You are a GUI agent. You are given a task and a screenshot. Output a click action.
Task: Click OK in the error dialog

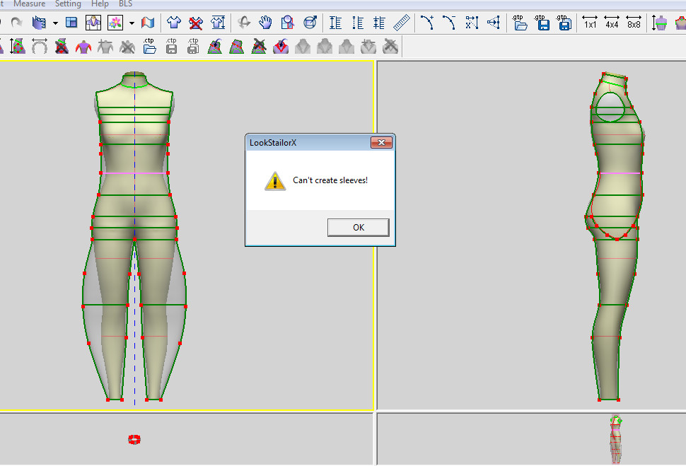point(358,227)
